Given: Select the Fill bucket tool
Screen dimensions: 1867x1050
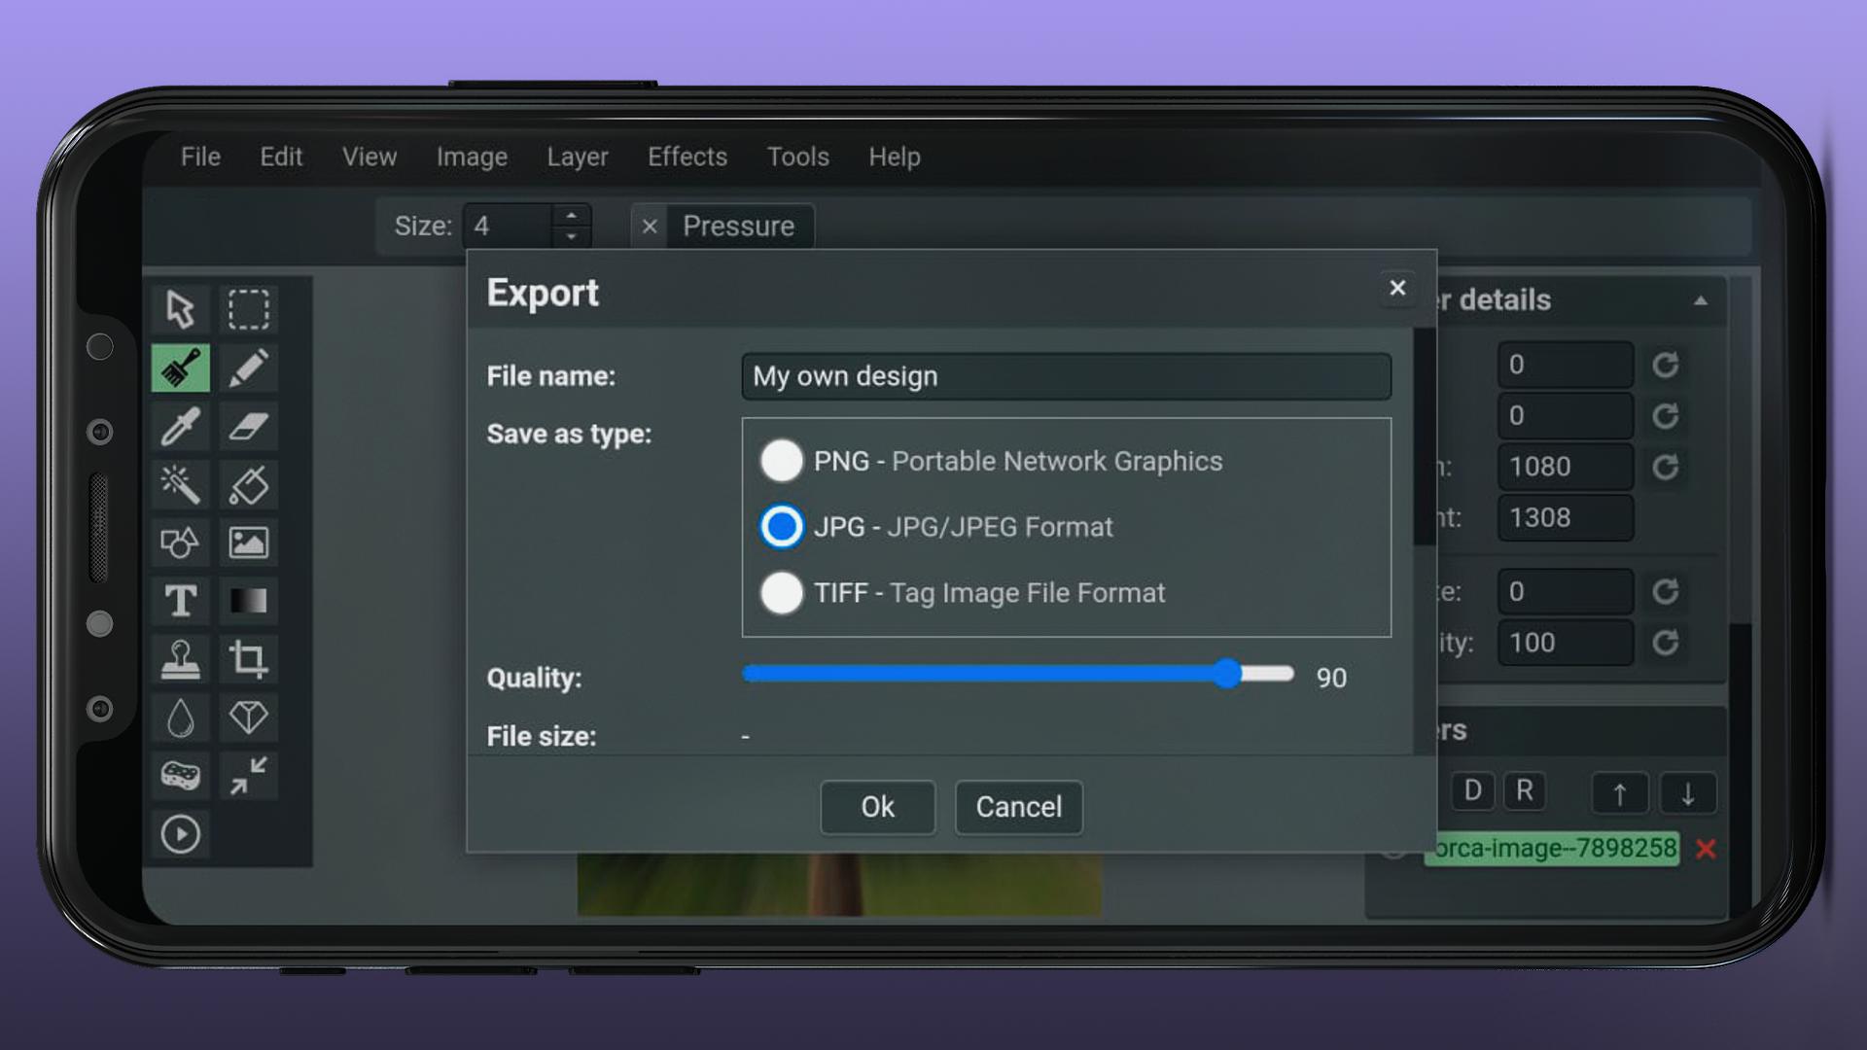Looking at the screenshot, I should tap(249, 484).
